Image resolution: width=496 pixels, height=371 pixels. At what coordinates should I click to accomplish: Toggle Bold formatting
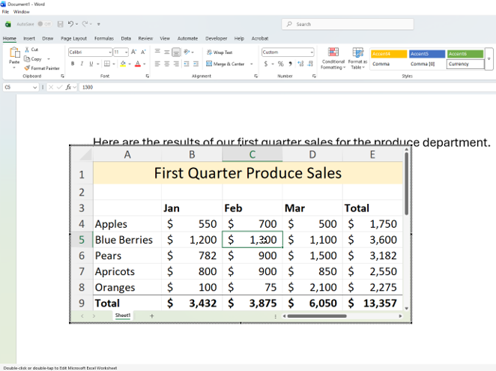(x=73, y=64)
